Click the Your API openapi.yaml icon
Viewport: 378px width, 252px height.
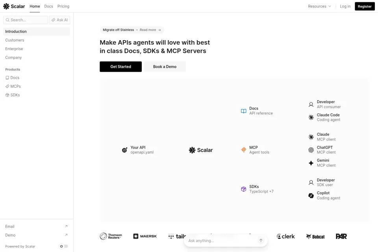click(x=124, y=150)
